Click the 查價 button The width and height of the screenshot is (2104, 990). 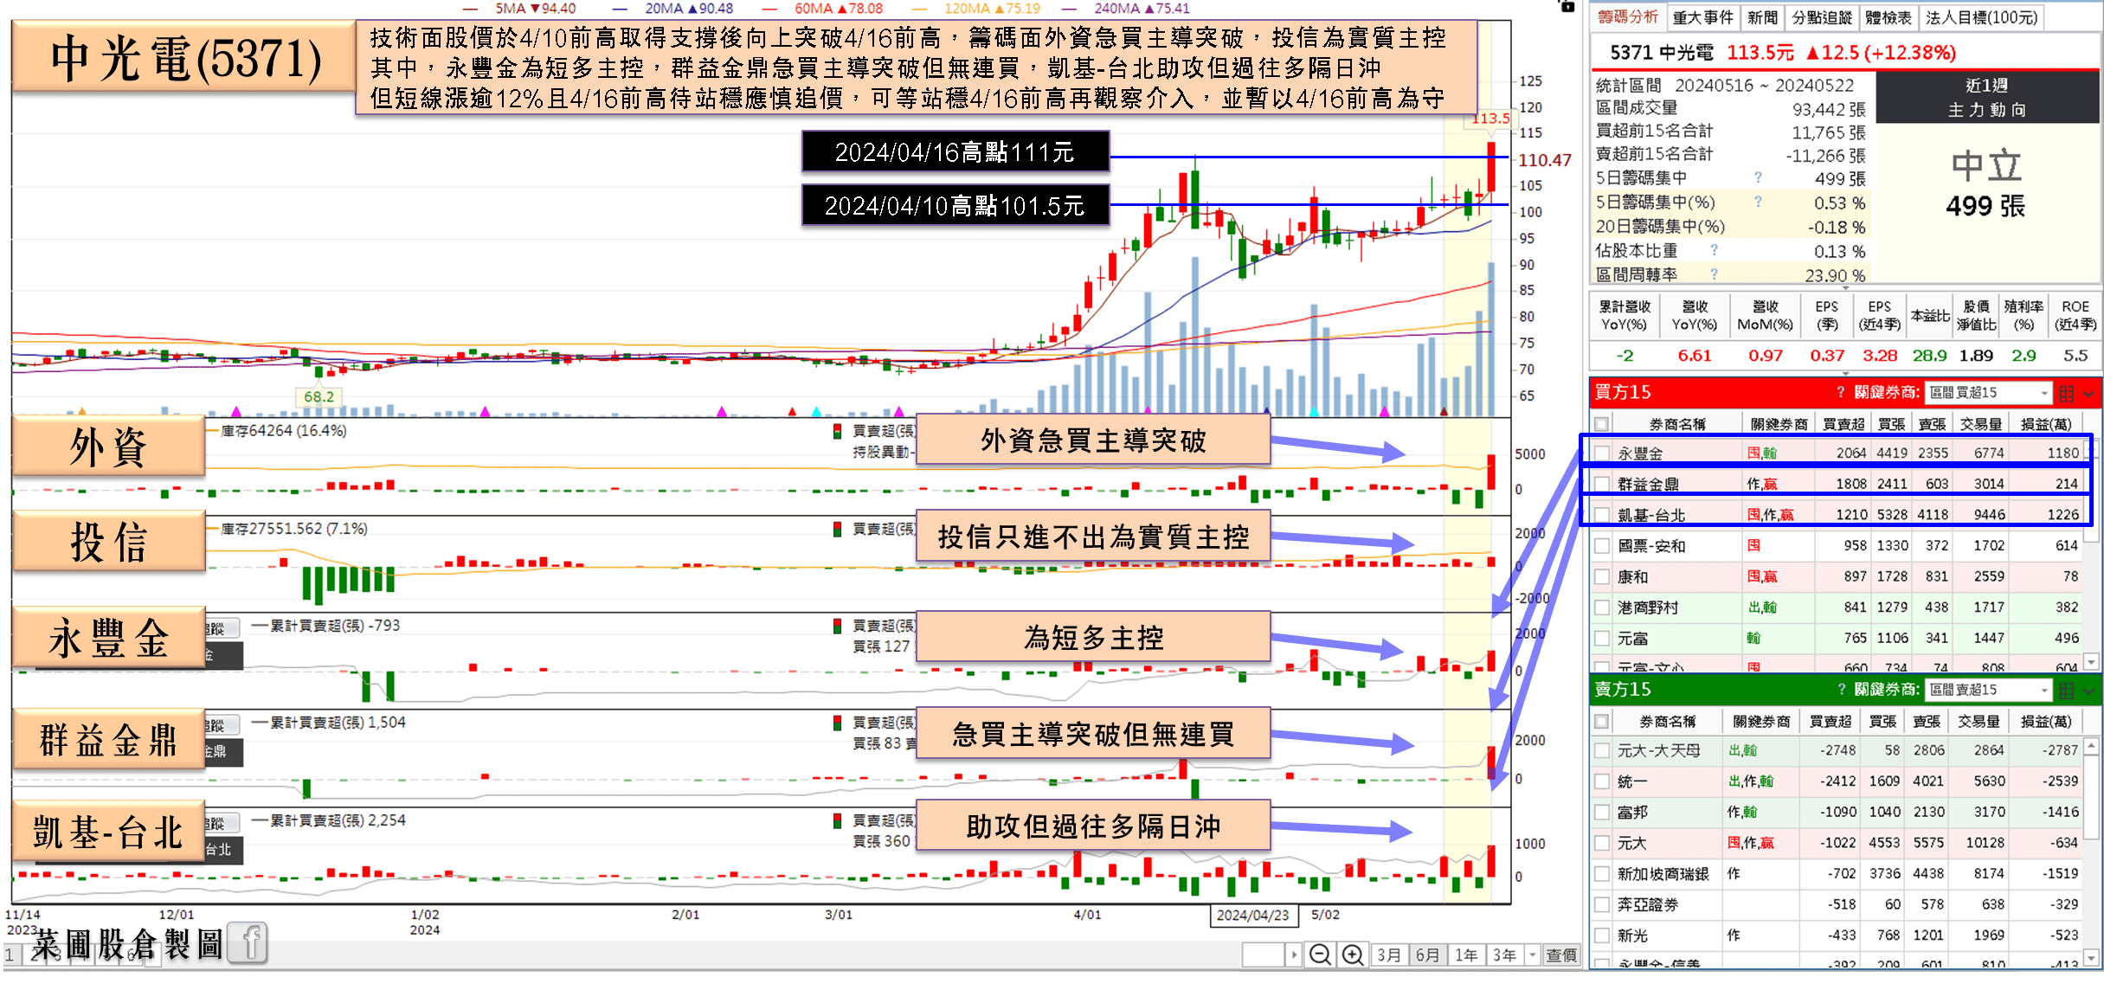click(1561, 955)
